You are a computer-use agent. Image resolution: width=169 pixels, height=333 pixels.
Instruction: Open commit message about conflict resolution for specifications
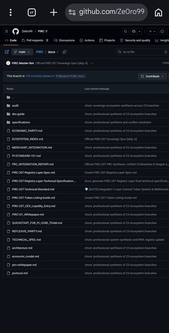point(118,122)
